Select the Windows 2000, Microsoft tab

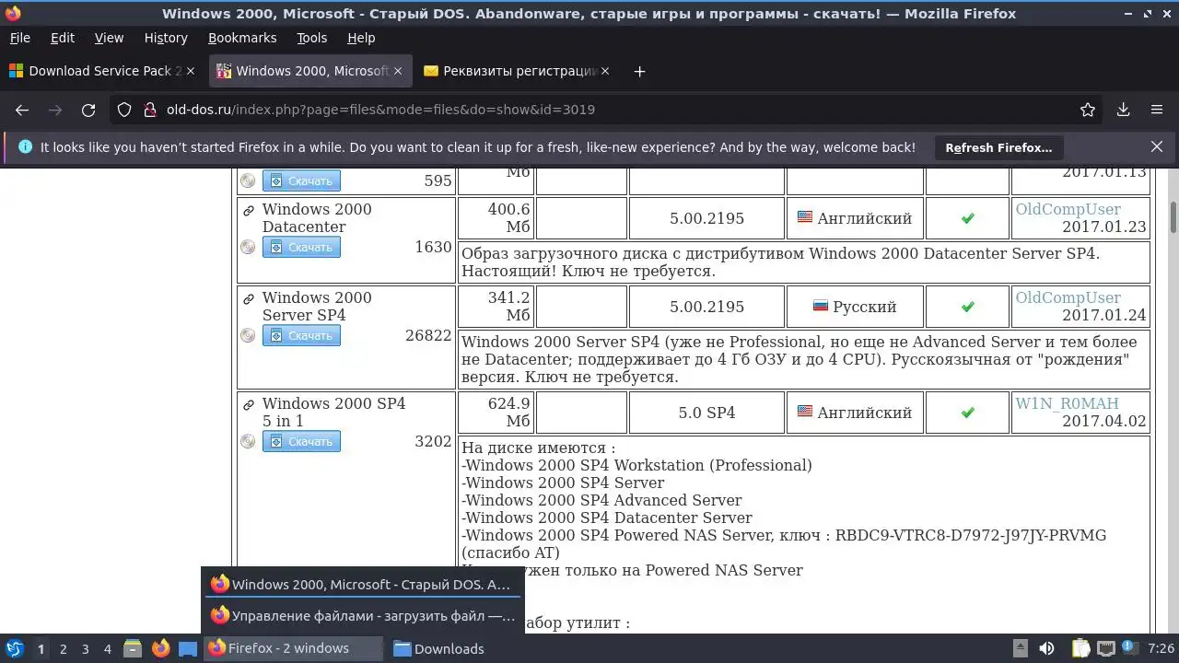pyautogui.click(x=310, y=71)
